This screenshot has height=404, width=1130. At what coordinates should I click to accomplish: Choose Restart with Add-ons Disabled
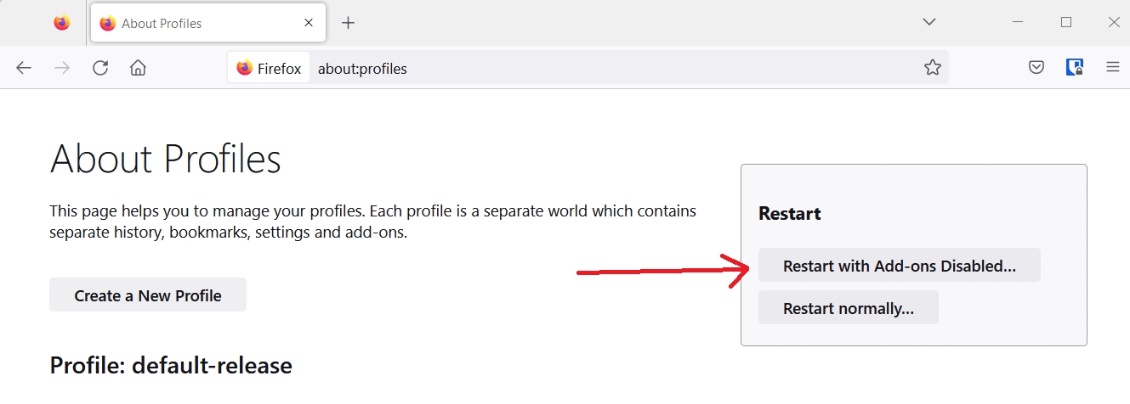tap(900, 266)
